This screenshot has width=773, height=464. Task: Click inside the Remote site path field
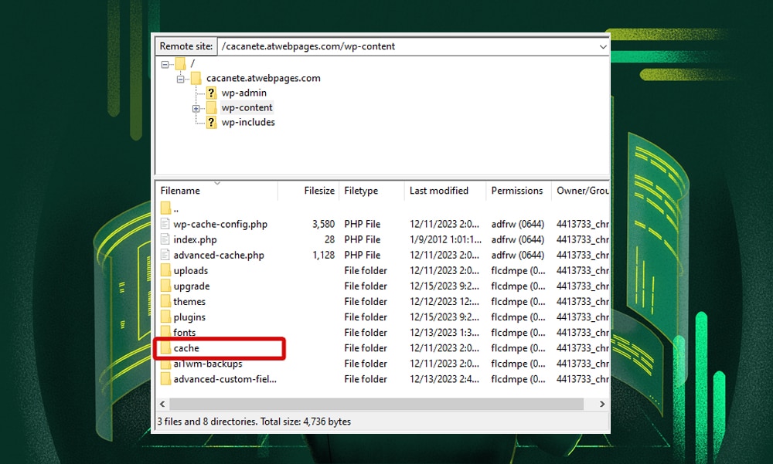348,46
